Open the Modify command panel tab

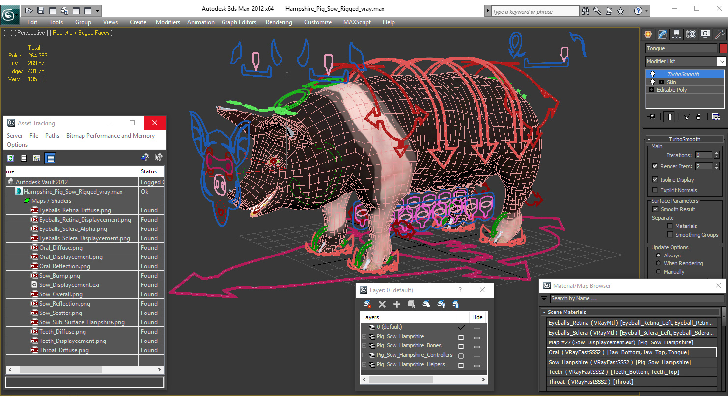coord(662,34)
